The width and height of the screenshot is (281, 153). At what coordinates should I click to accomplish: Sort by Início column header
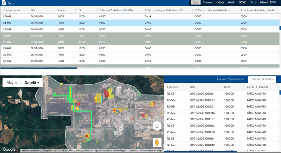click(x=61, y=10)
